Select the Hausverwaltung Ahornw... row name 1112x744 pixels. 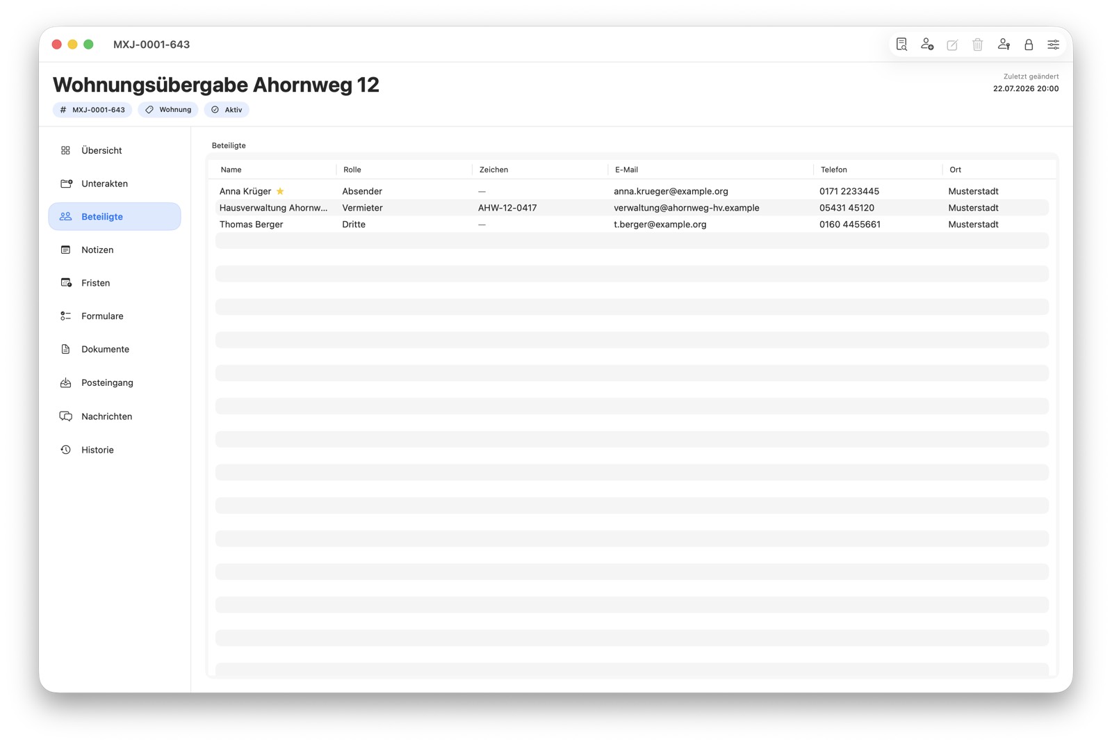273,208
